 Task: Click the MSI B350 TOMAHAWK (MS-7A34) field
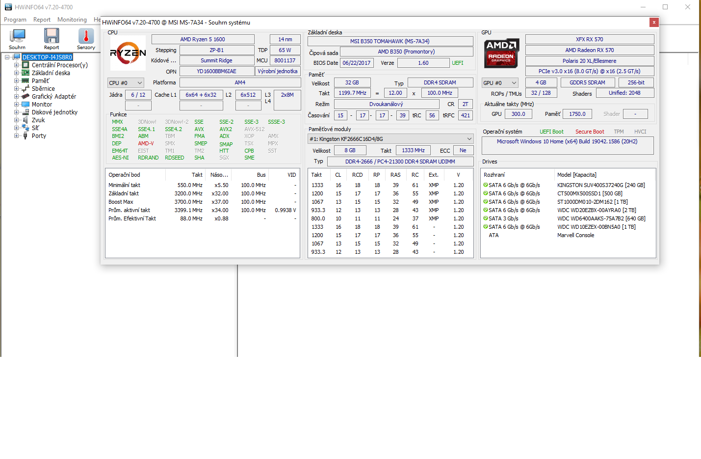point(390,41)
